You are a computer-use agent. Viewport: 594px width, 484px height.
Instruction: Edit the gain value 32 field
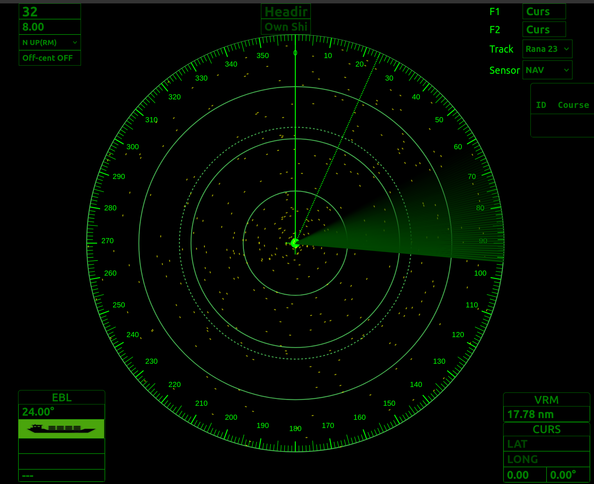click(50, 11)
